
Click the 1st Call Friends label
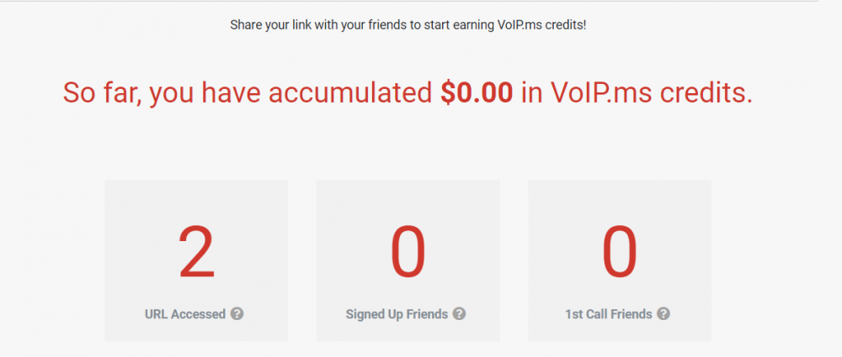pos(609,314)
